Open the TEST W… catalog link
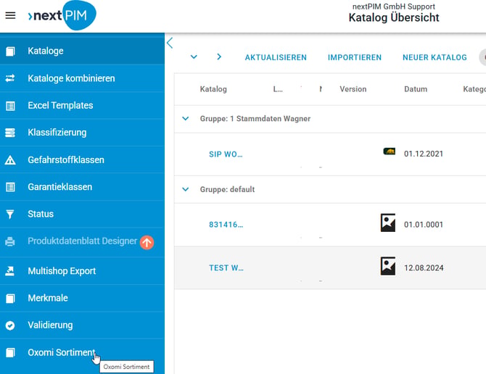 [226, 267]
